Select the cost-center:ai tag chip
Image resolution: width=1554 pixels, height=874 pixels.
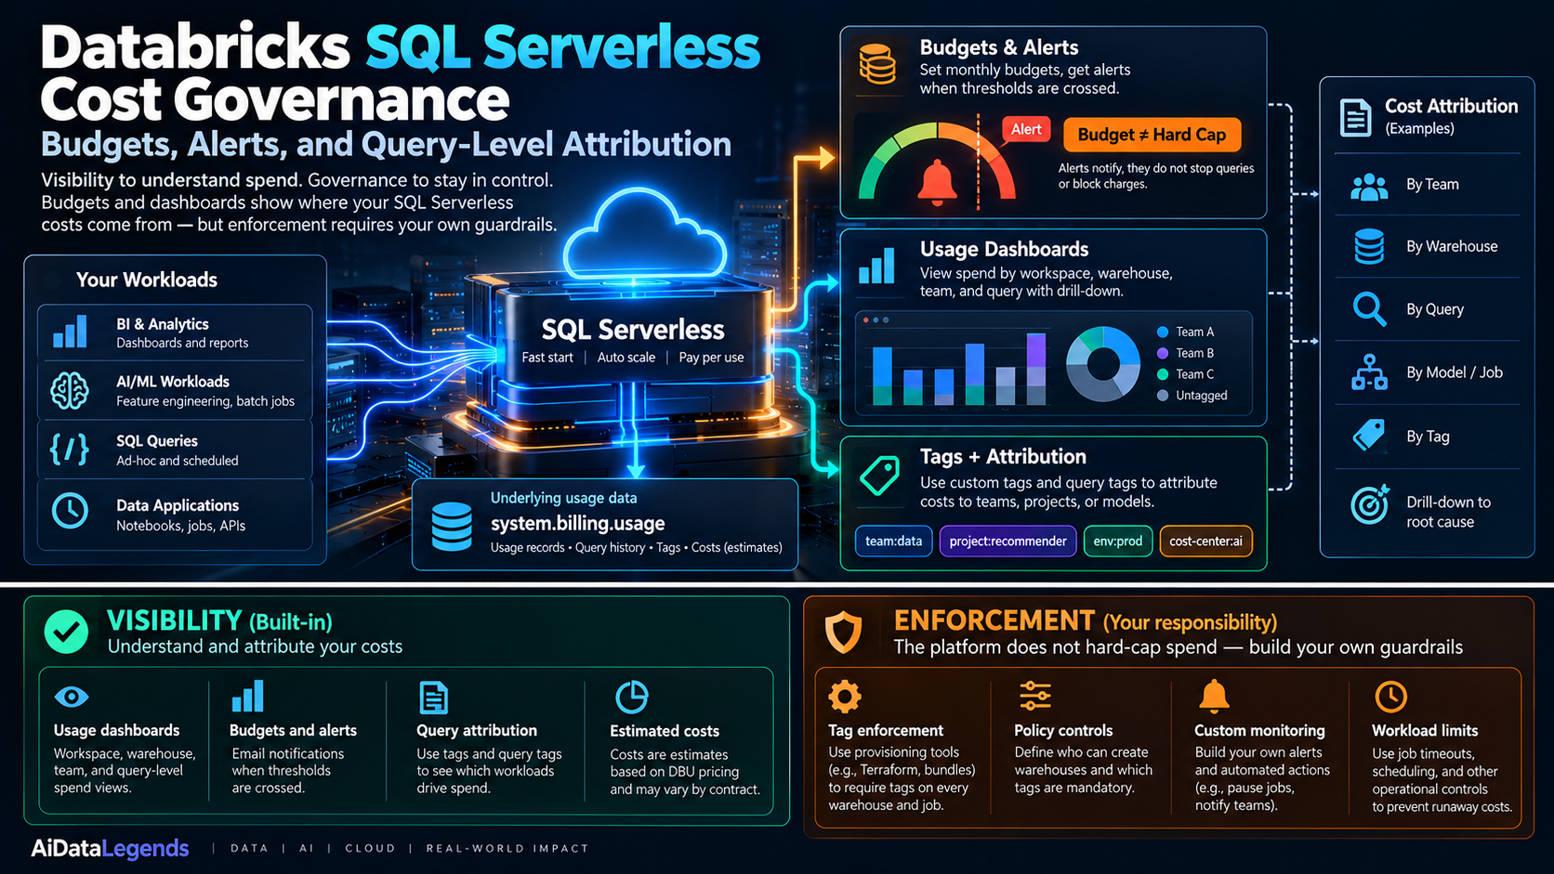pyautogui.click(x=1205, y=541)
